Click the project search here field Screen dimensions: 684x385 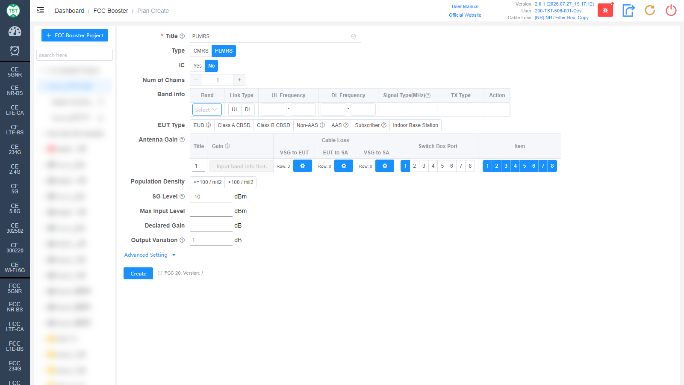click(75, 55)
